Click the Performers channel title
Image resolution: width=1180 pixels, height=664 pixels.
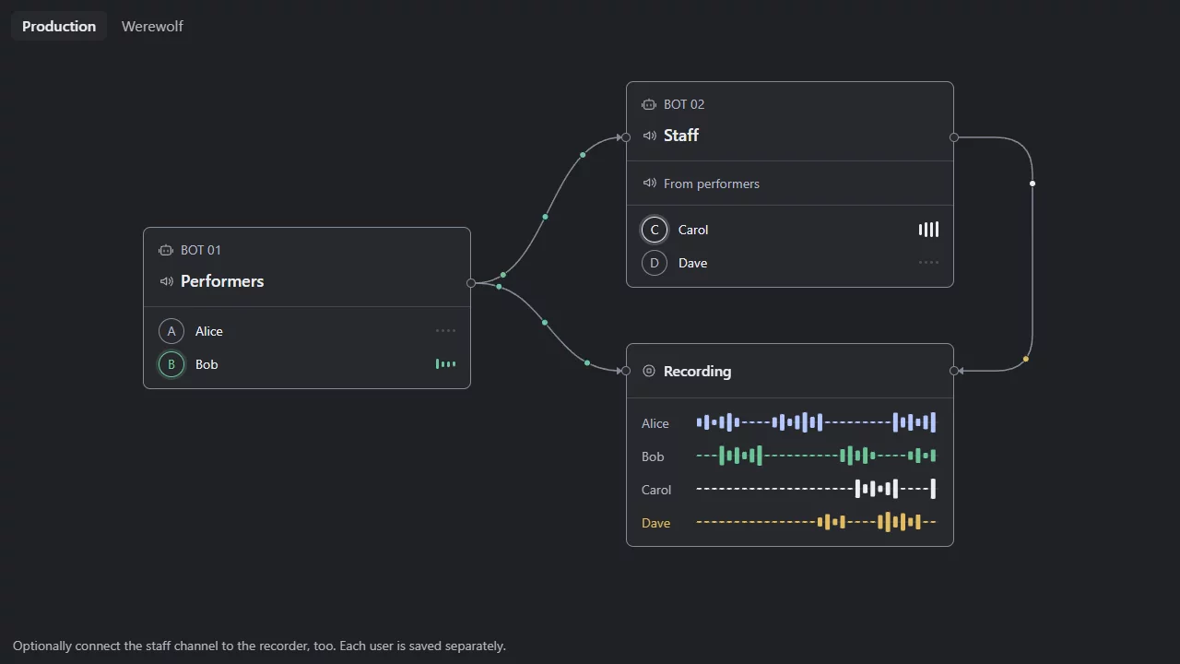[x=222, y=281]
